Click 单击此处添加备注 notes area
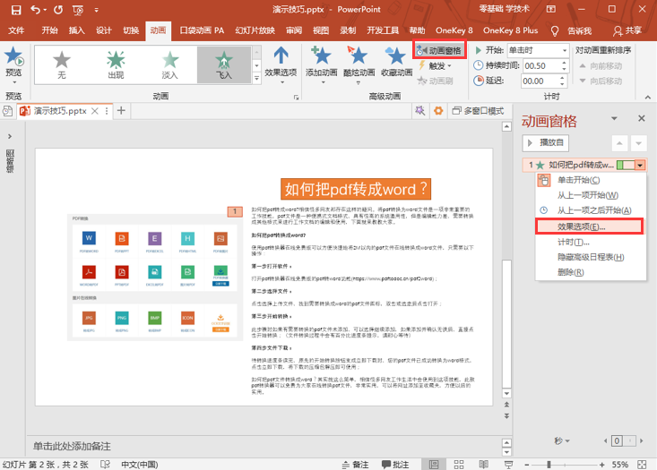This screenshot has height=470, width=657. [x=72, y=446]
